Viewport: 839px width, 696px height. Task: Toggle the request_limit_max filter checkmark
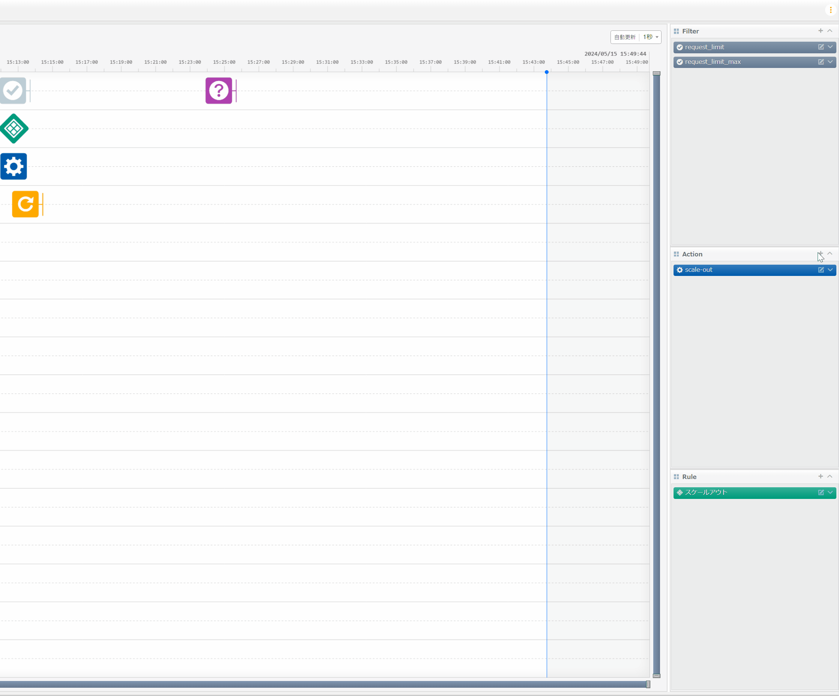pyautogui.click(x=680, y=62)
